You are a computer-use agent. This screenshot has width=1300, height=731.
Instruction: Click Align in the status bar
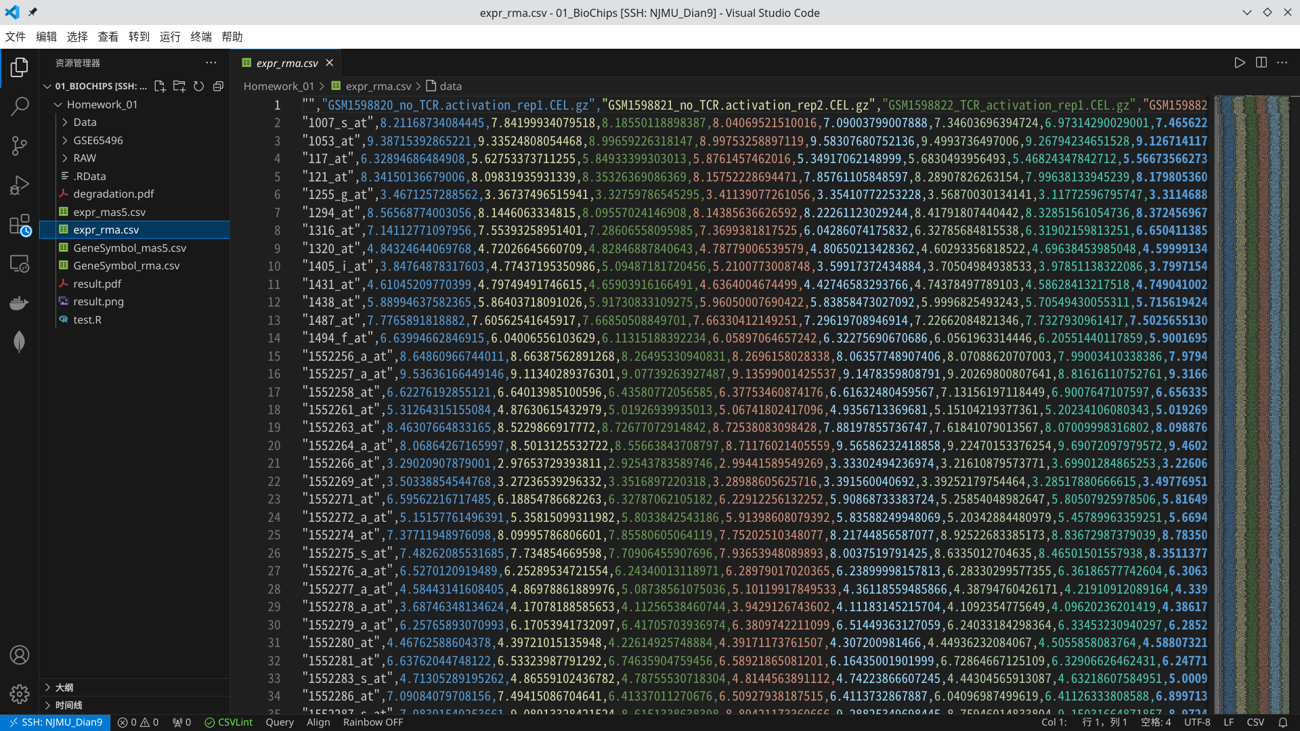318,722
